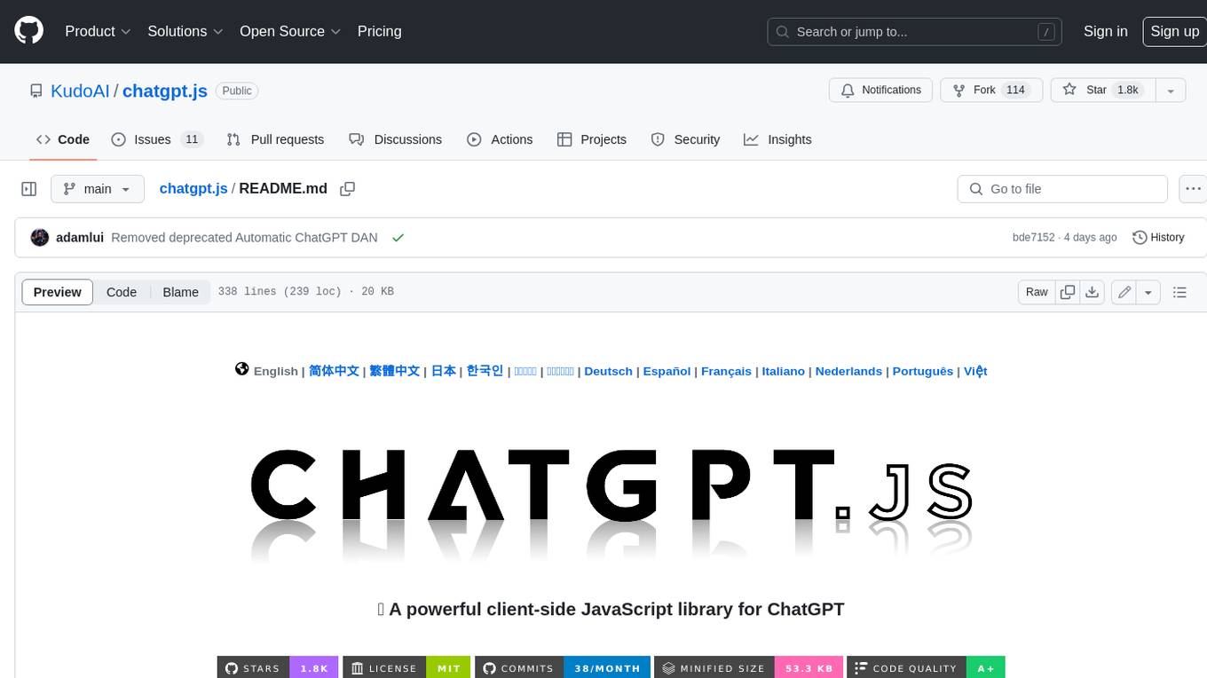Switch to the Projects tab
This screenshot has height=678, width=1207.
(x=591, y=139)
